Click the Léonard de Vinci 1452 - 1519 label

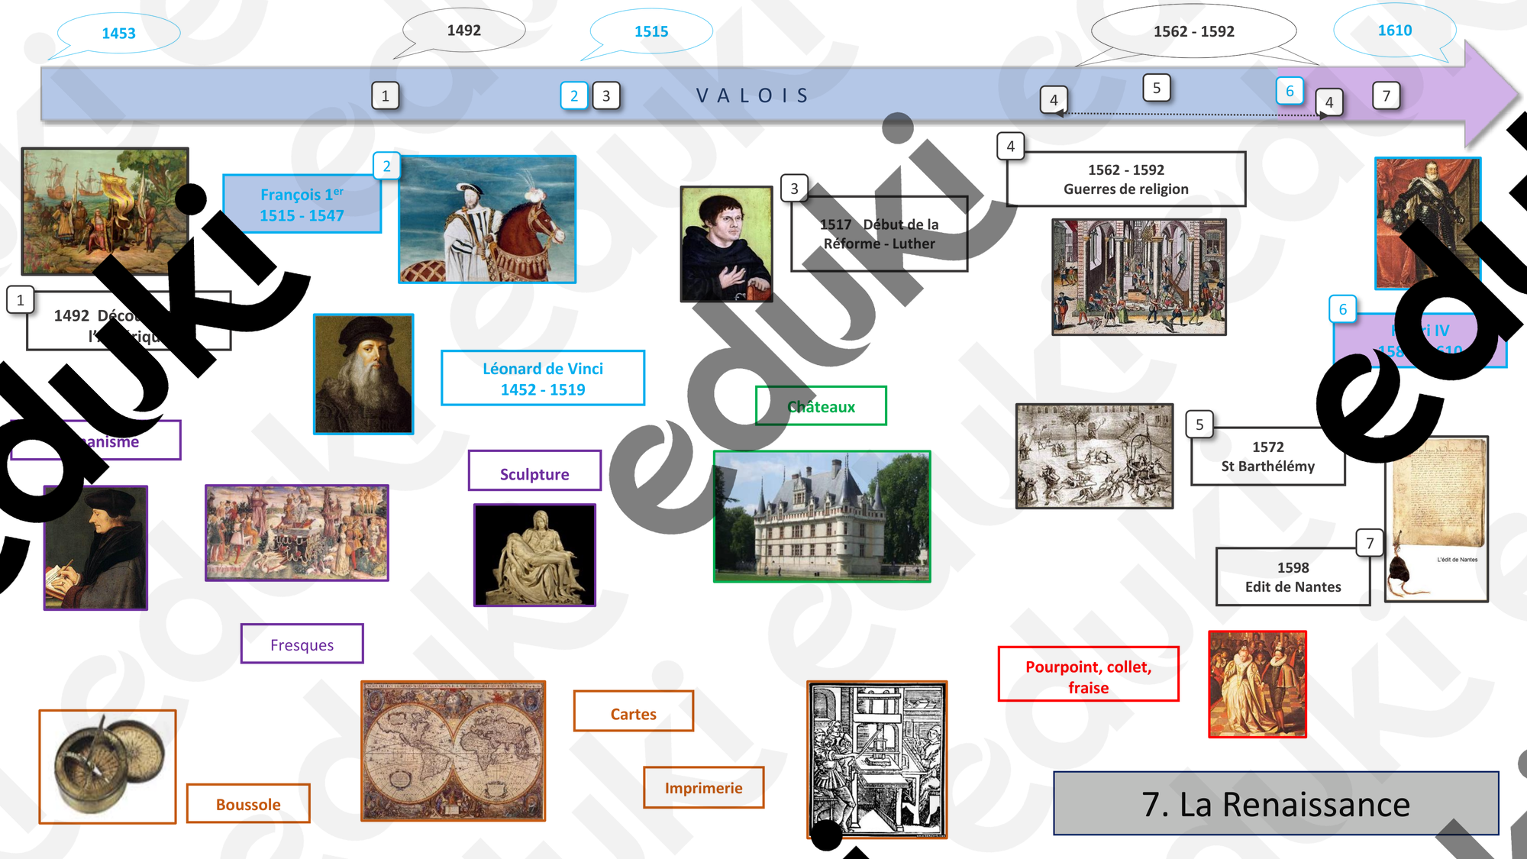[543, 378]
